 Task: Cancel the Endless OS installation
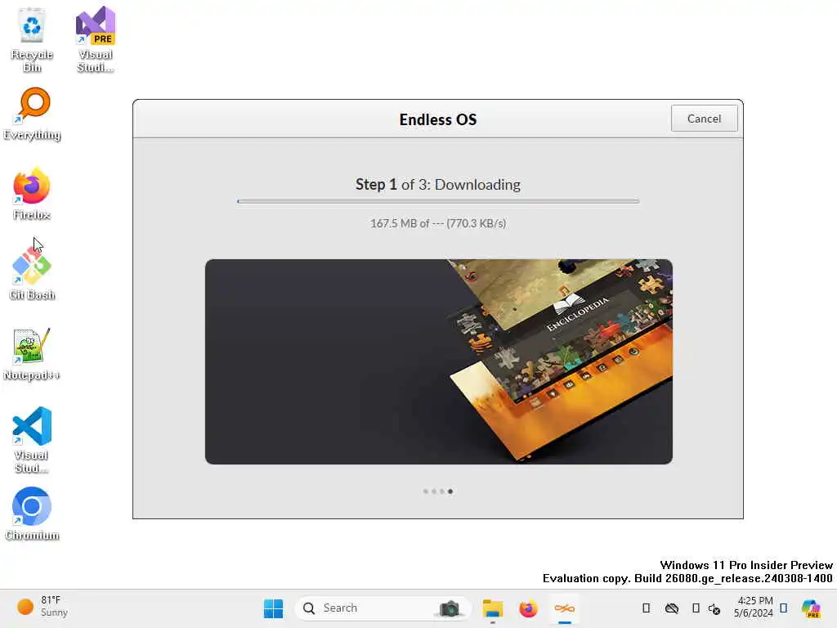704,119
